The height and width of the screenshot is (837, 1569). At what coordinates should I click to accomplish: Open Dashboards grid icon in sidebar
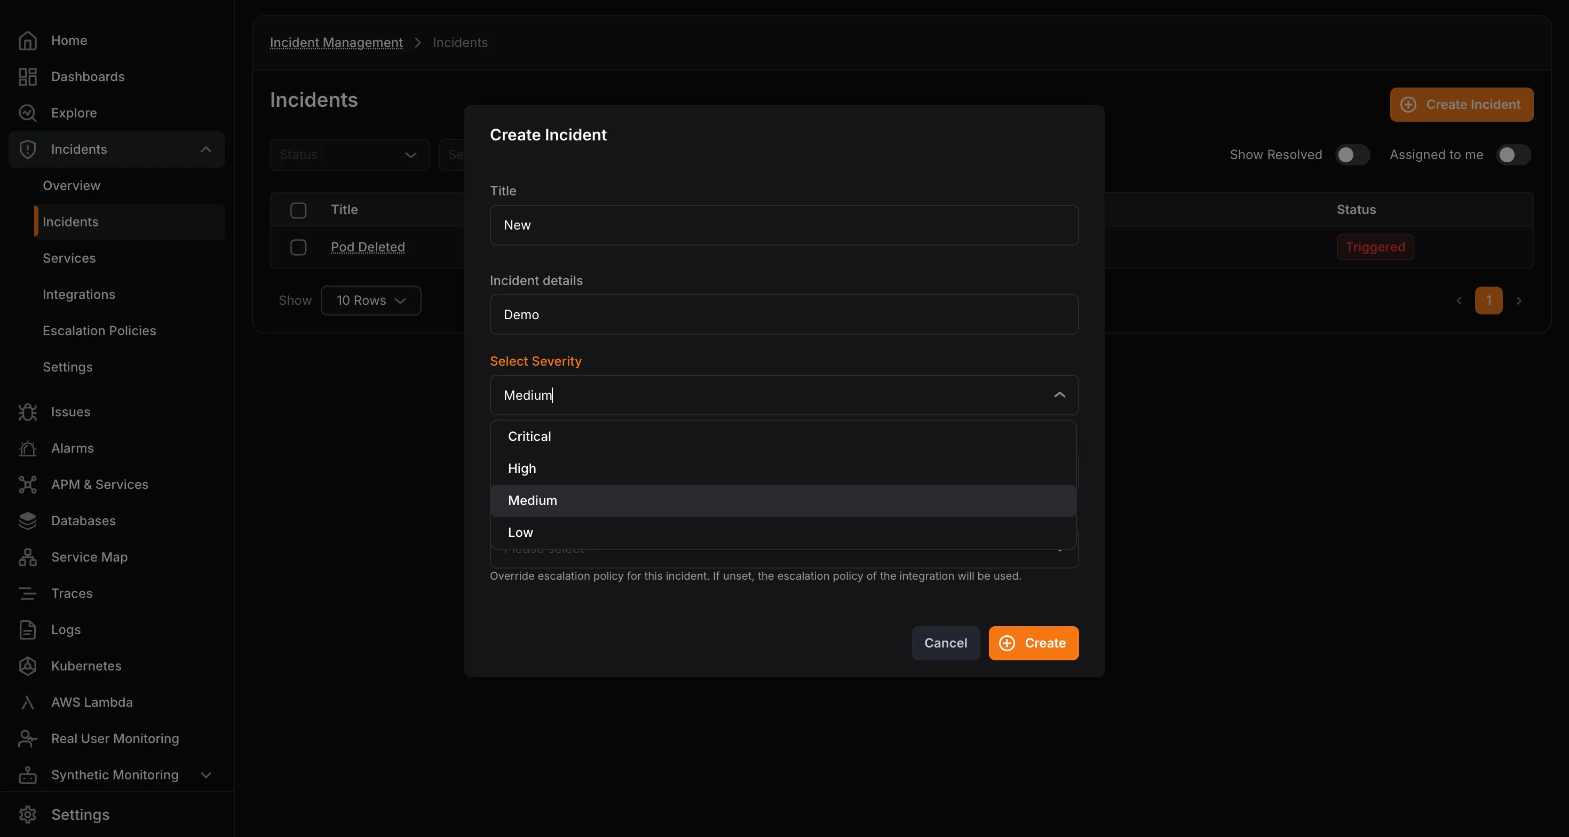(27, 77)
